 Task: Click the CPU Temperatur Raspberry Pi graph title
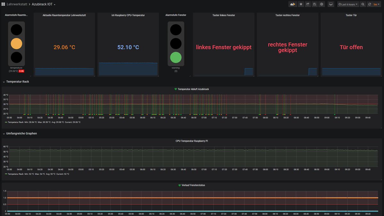coord(192,141)
